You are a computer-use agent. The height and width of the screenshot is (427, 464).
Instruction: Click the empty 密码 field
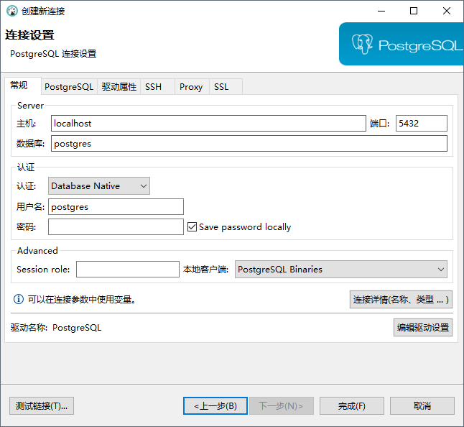(116, 227)
